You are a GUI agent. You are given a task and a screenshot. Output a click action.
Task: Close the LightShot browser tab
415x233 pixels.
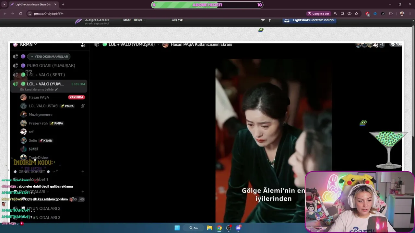click(x=55, y=5)
